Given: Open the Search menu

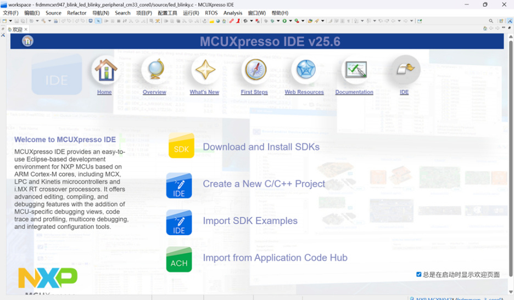Looking at the screenshot, I should [x=122, y=13].
